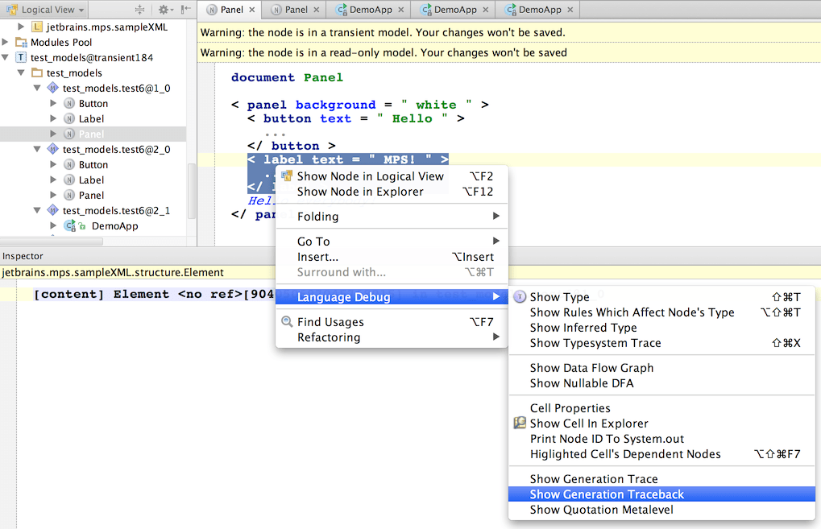Collapse the test_models.test6@1_0 model node
Screen dimensions: 821x529
coord(36,88)
